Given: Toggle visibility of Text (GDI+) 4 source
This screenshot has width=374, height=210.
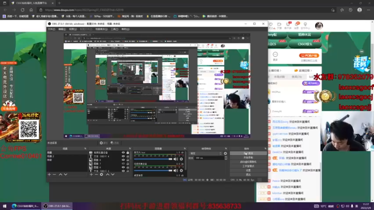Looking at the screenshot, I should [123, 156].
